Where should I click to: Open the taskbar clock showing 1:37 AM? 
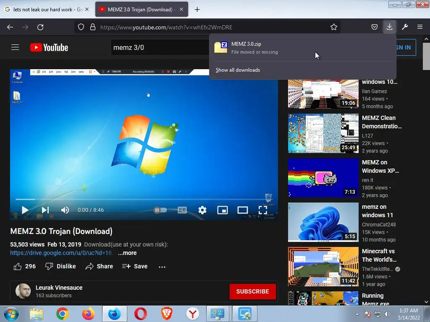tap(409, 314)
